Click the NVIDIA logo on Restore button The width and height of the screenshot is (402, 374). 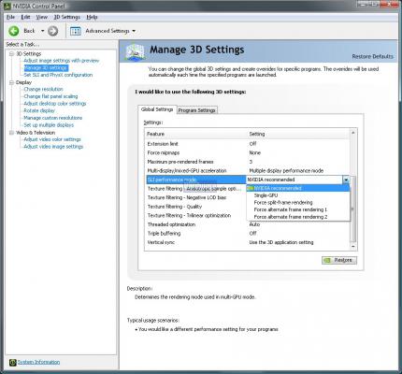327,260
